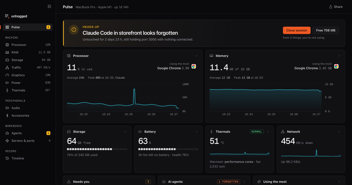The width and height of the screenshot is (352, 185).
Task: Click the Storage drive icon in sidebar
Action: [7, 60]
